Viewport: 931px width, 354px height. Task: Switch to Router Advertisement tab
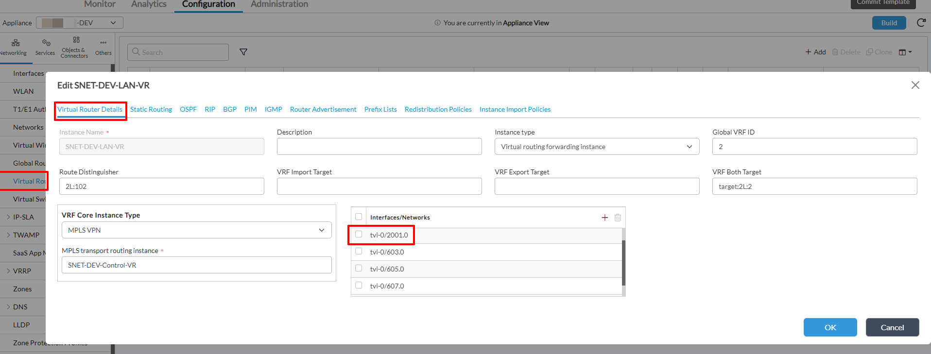pyautogui.click(x=323, y=109)
